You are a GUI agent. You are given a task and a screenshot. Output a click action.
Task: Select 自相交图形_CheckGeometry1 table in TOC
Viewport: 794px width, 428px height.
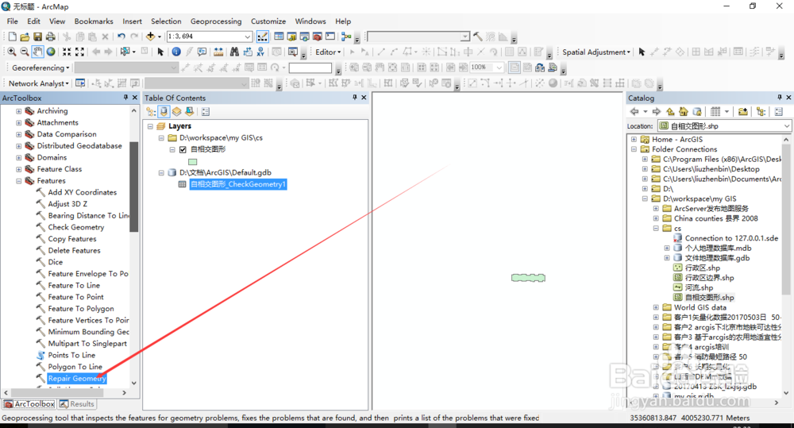coord(238,184)
